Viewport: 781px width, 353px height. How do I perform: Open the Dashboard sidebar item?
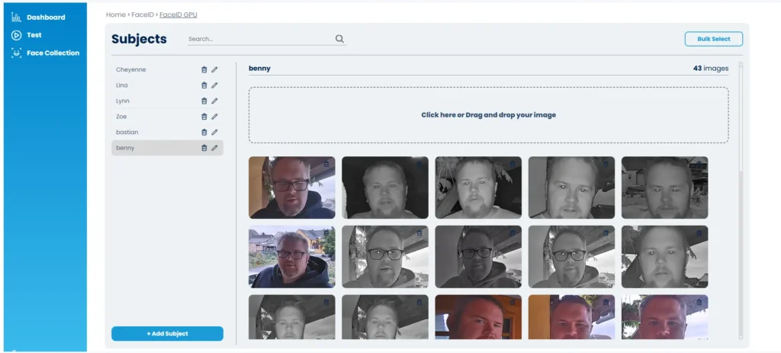(46, 17)
